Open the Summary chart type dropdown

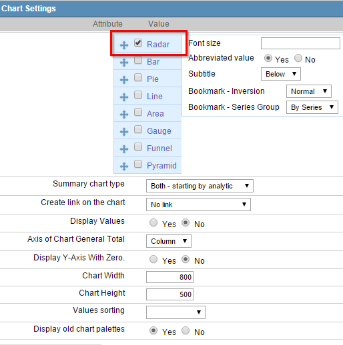[200, 186]
